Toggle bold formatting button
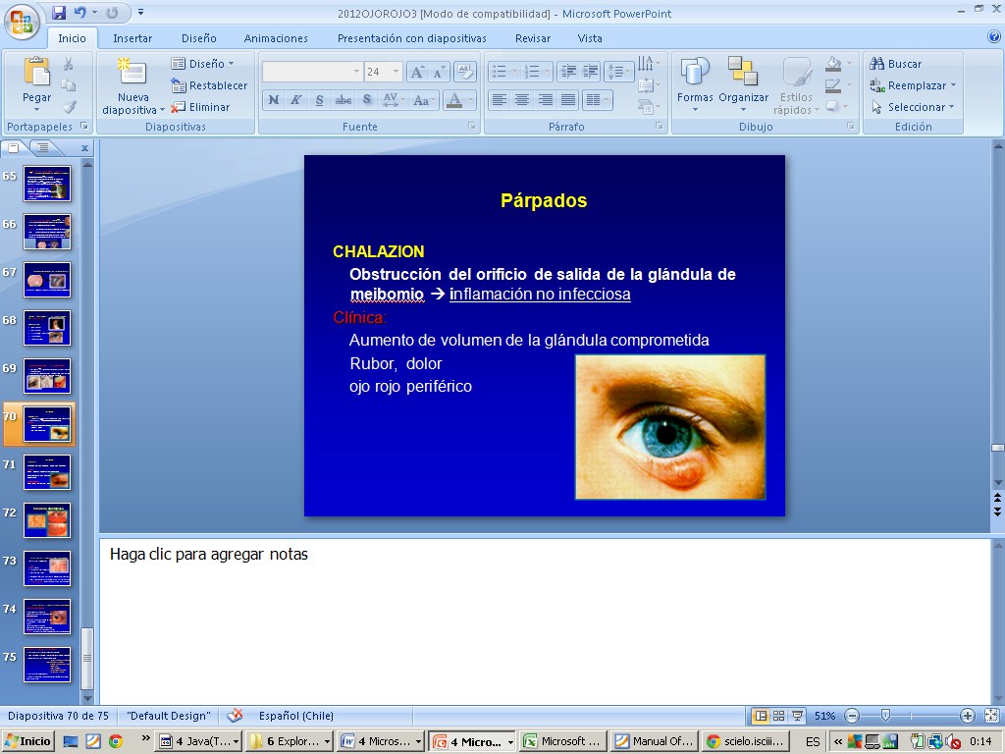 pos(274,100)
